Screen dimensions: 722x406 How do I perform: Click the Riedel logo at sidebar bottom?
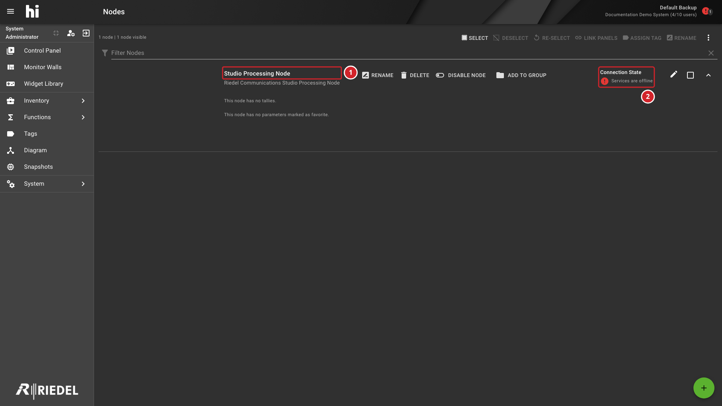click(x=47, y=391)
